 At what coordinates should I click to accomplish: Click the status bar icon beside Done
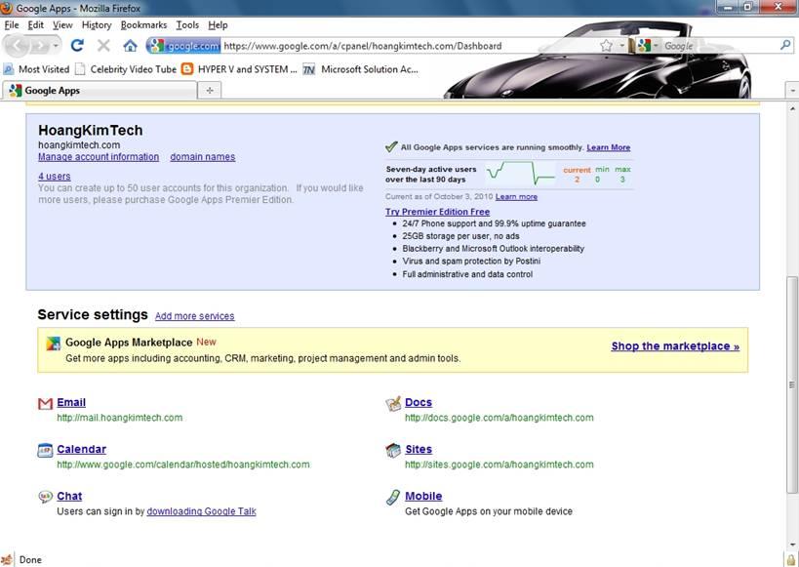[7, 560]
